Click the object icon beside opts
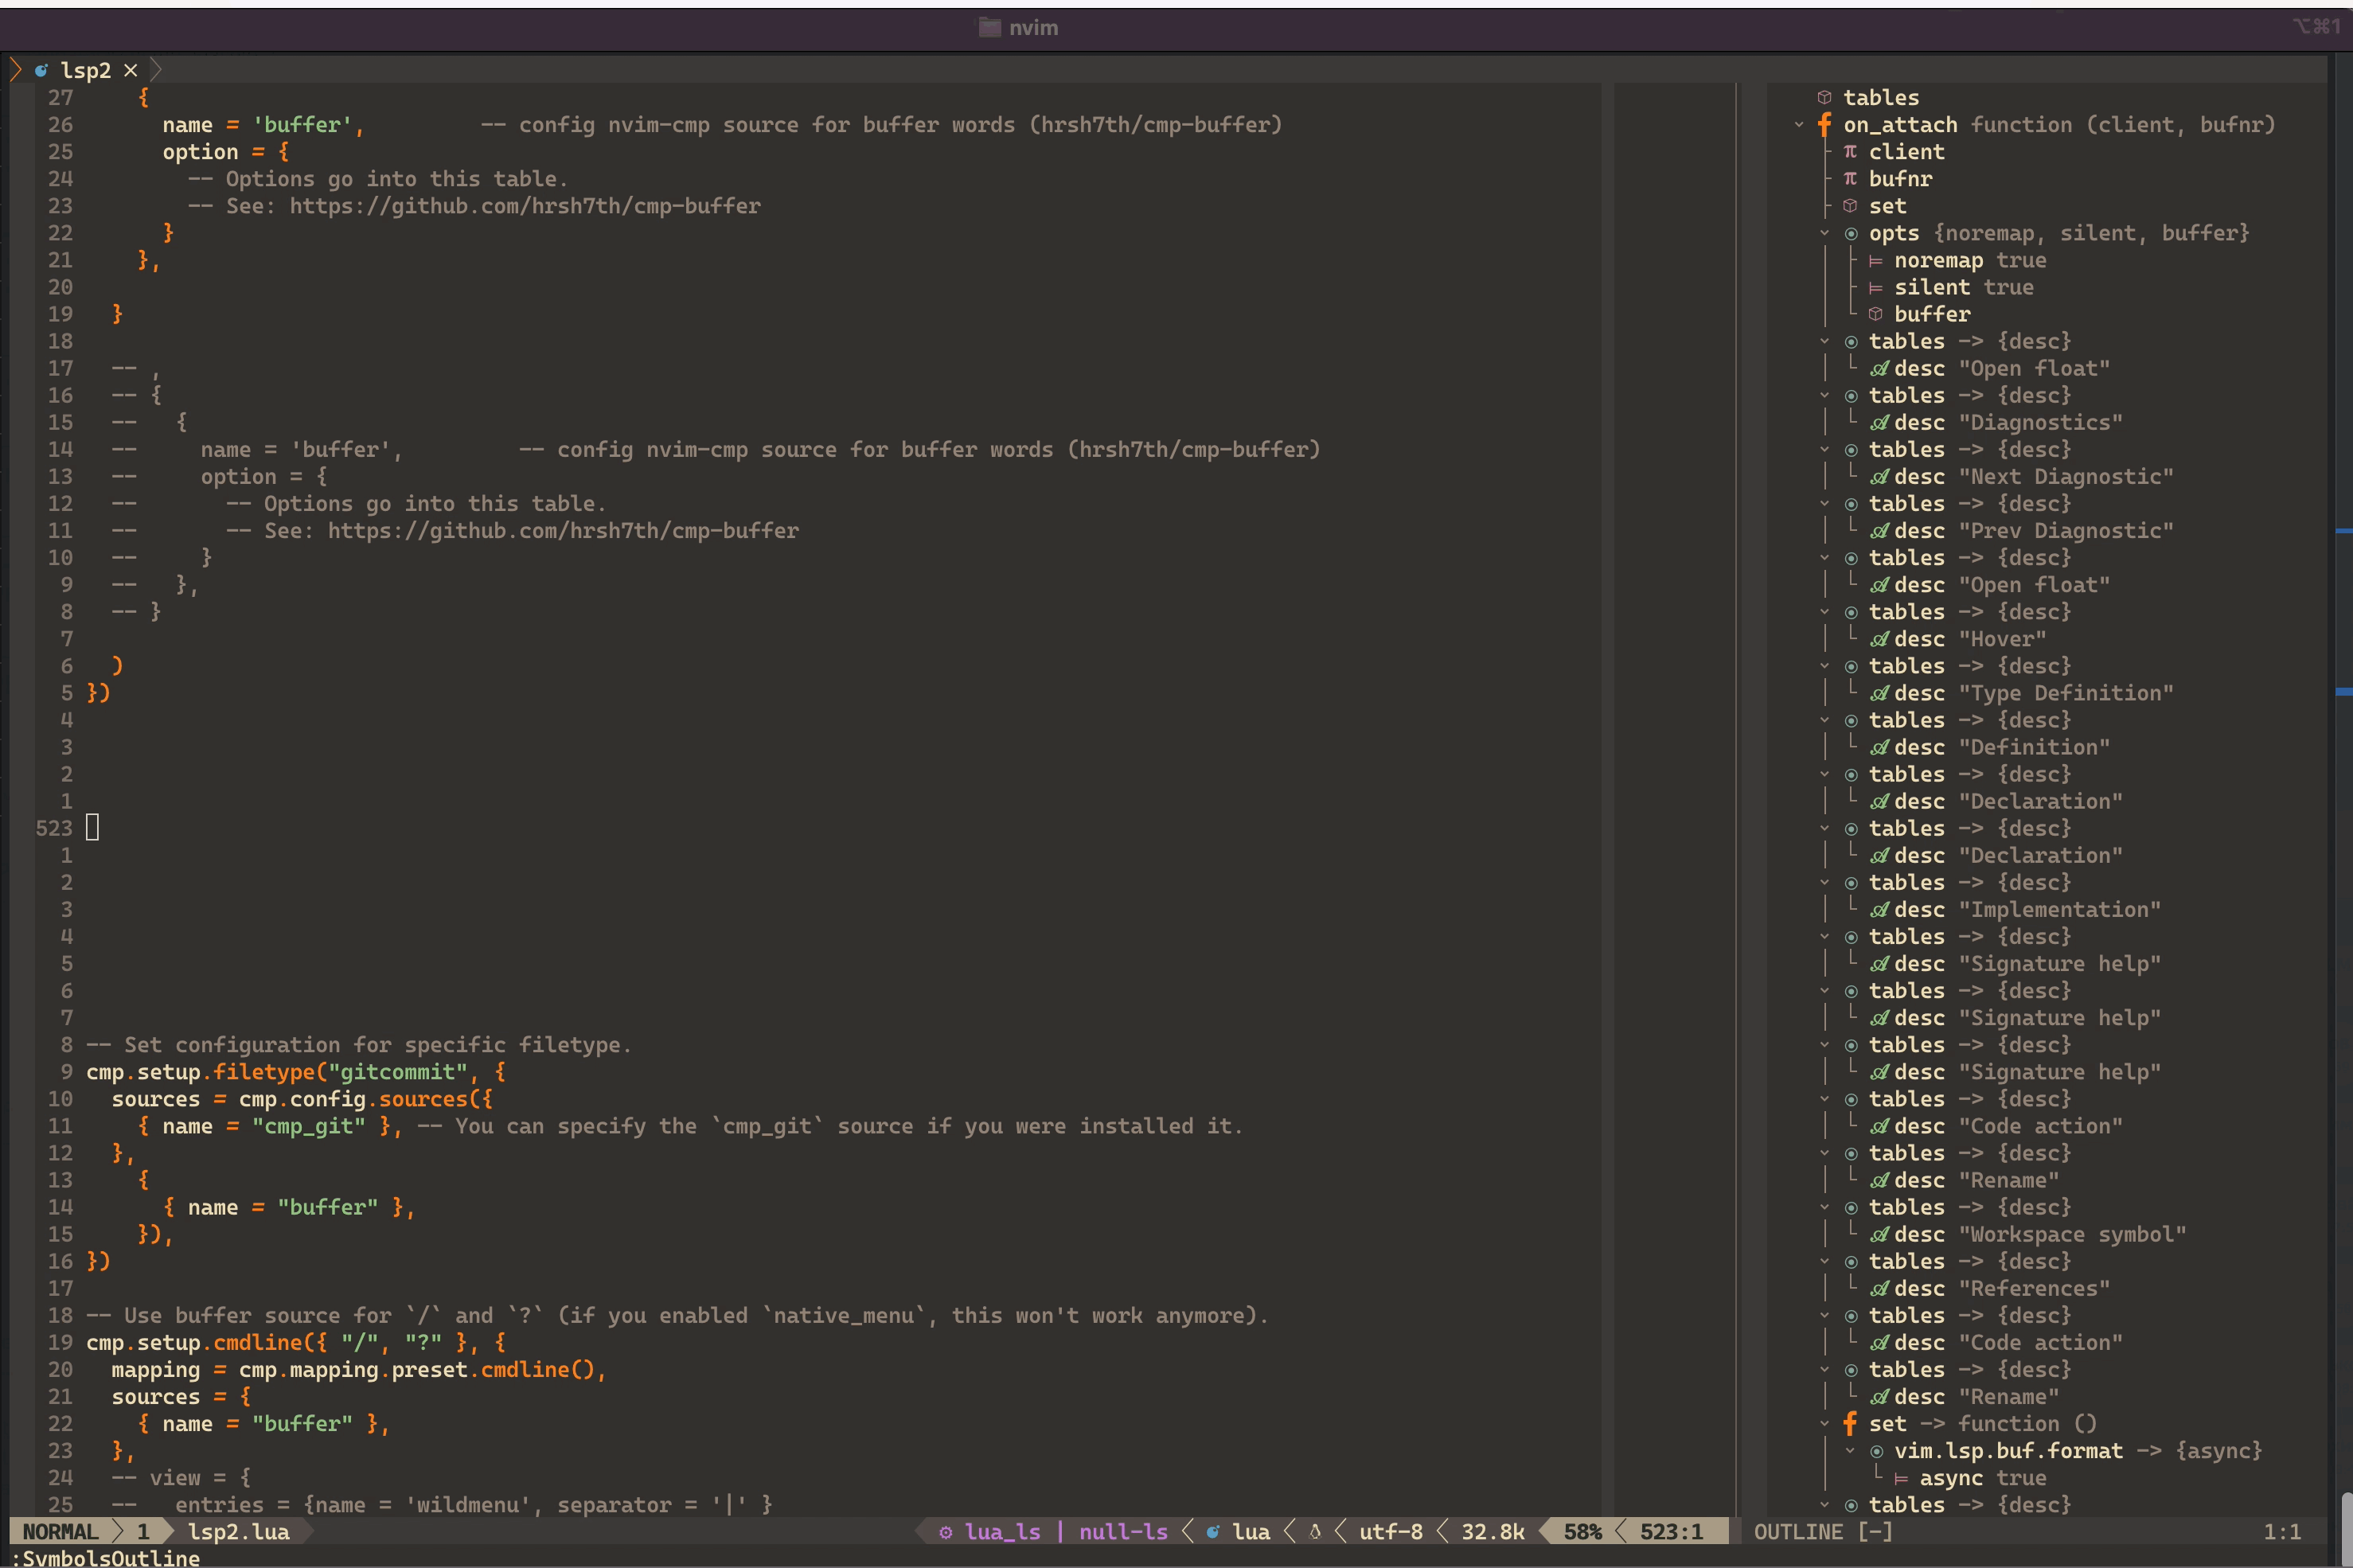 [1851, 234]
